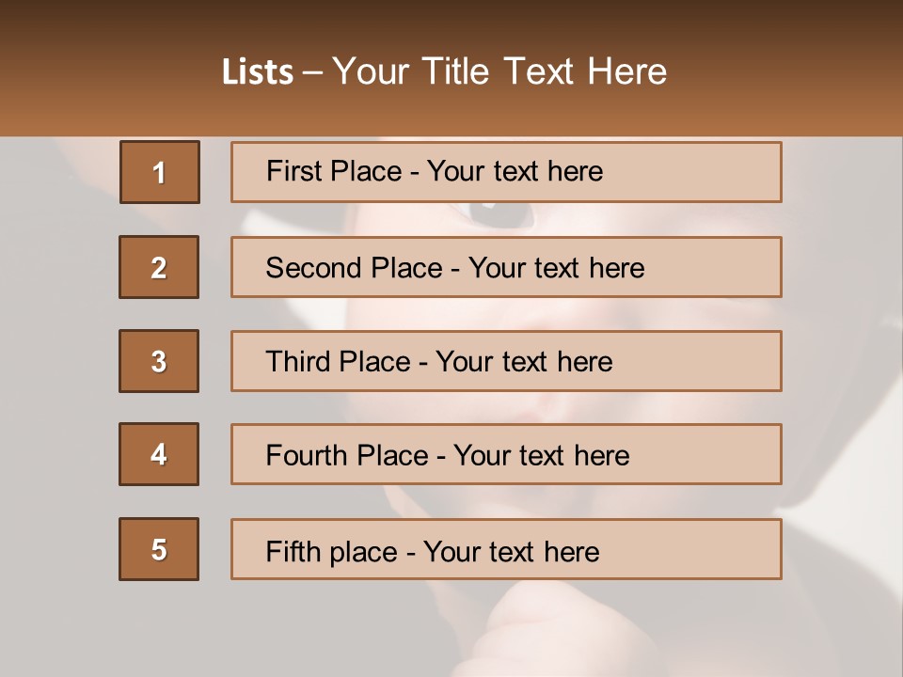Click the number 5 square
903x677 pixels.
point(159,549)
